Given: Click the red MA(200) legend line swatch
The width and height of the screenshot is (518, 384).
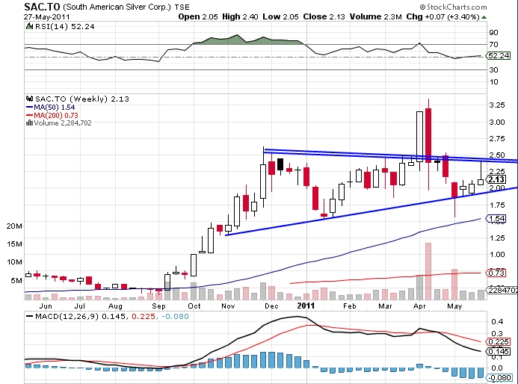Looking at the screenshot, I should 29,115.
